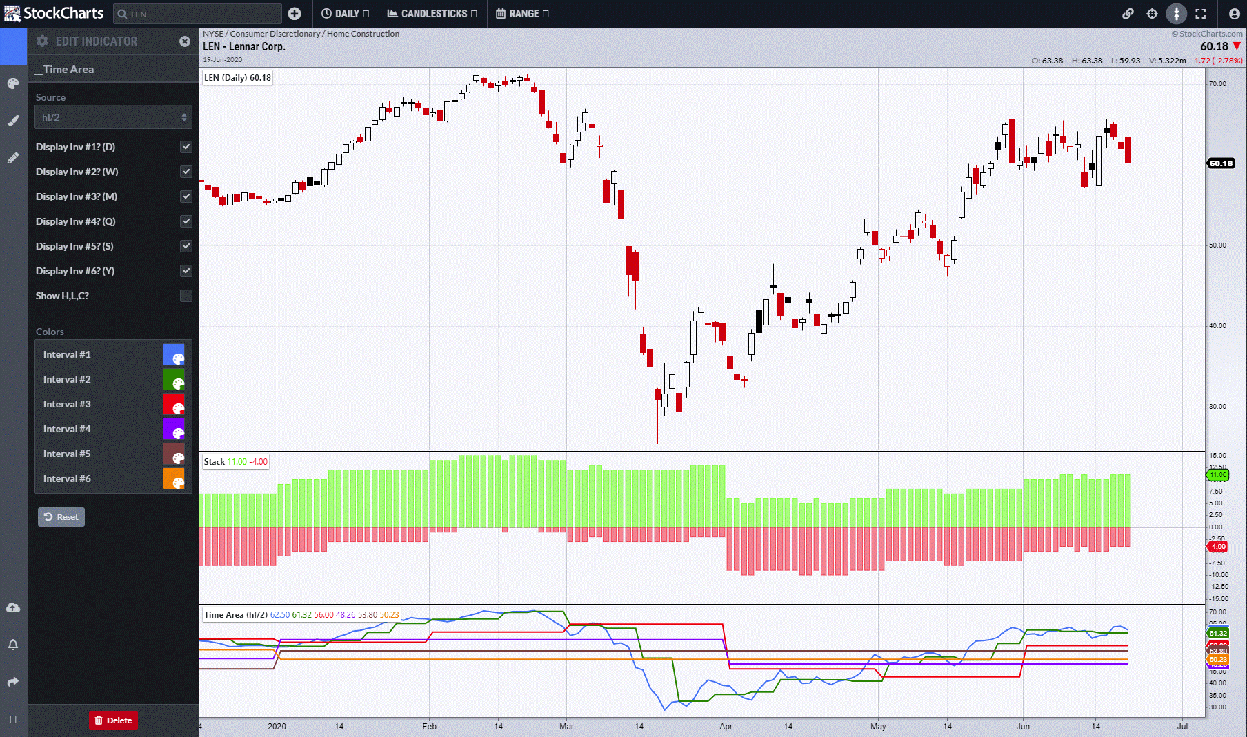Screen dimensions: 1247x737
Task: Click the LEN - Lennar Corp. title
Action: pos(243,47)
